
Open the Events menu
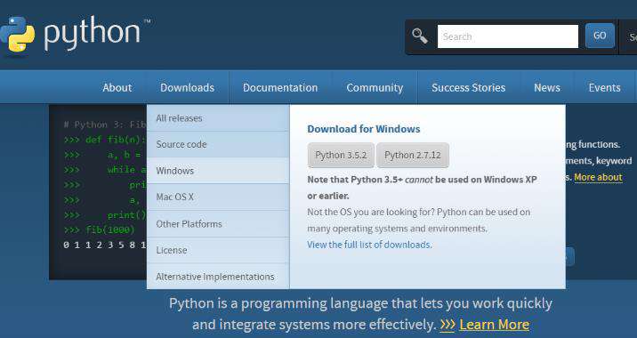click(604, 88)
